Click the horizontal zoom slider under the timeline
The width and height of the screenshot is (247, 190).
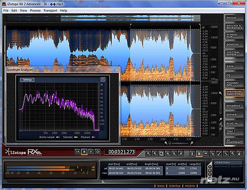[x=179, y=143]
